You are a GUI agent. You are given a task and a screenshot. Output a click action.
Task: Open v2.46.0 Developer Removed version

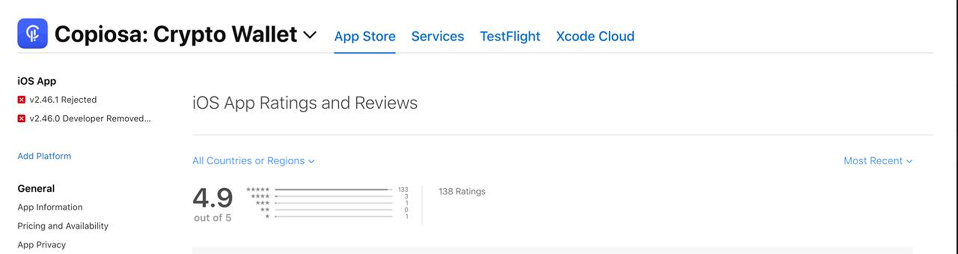point(90,118)
